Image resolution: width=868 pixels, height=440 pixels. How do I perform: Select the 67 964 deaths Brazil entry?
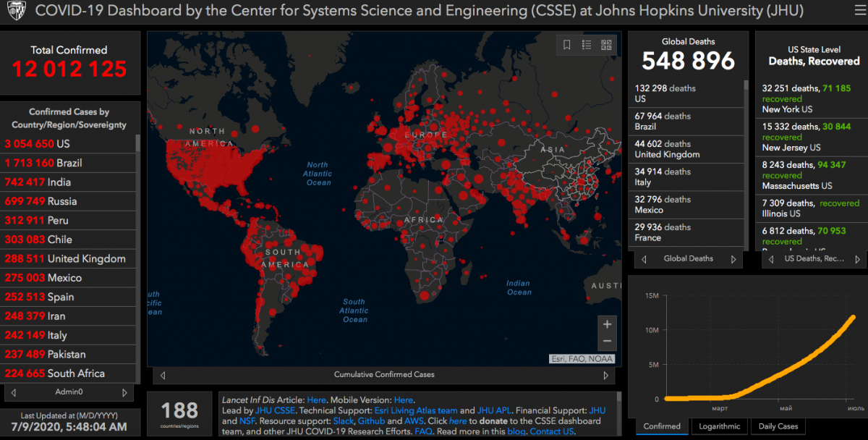687,121
